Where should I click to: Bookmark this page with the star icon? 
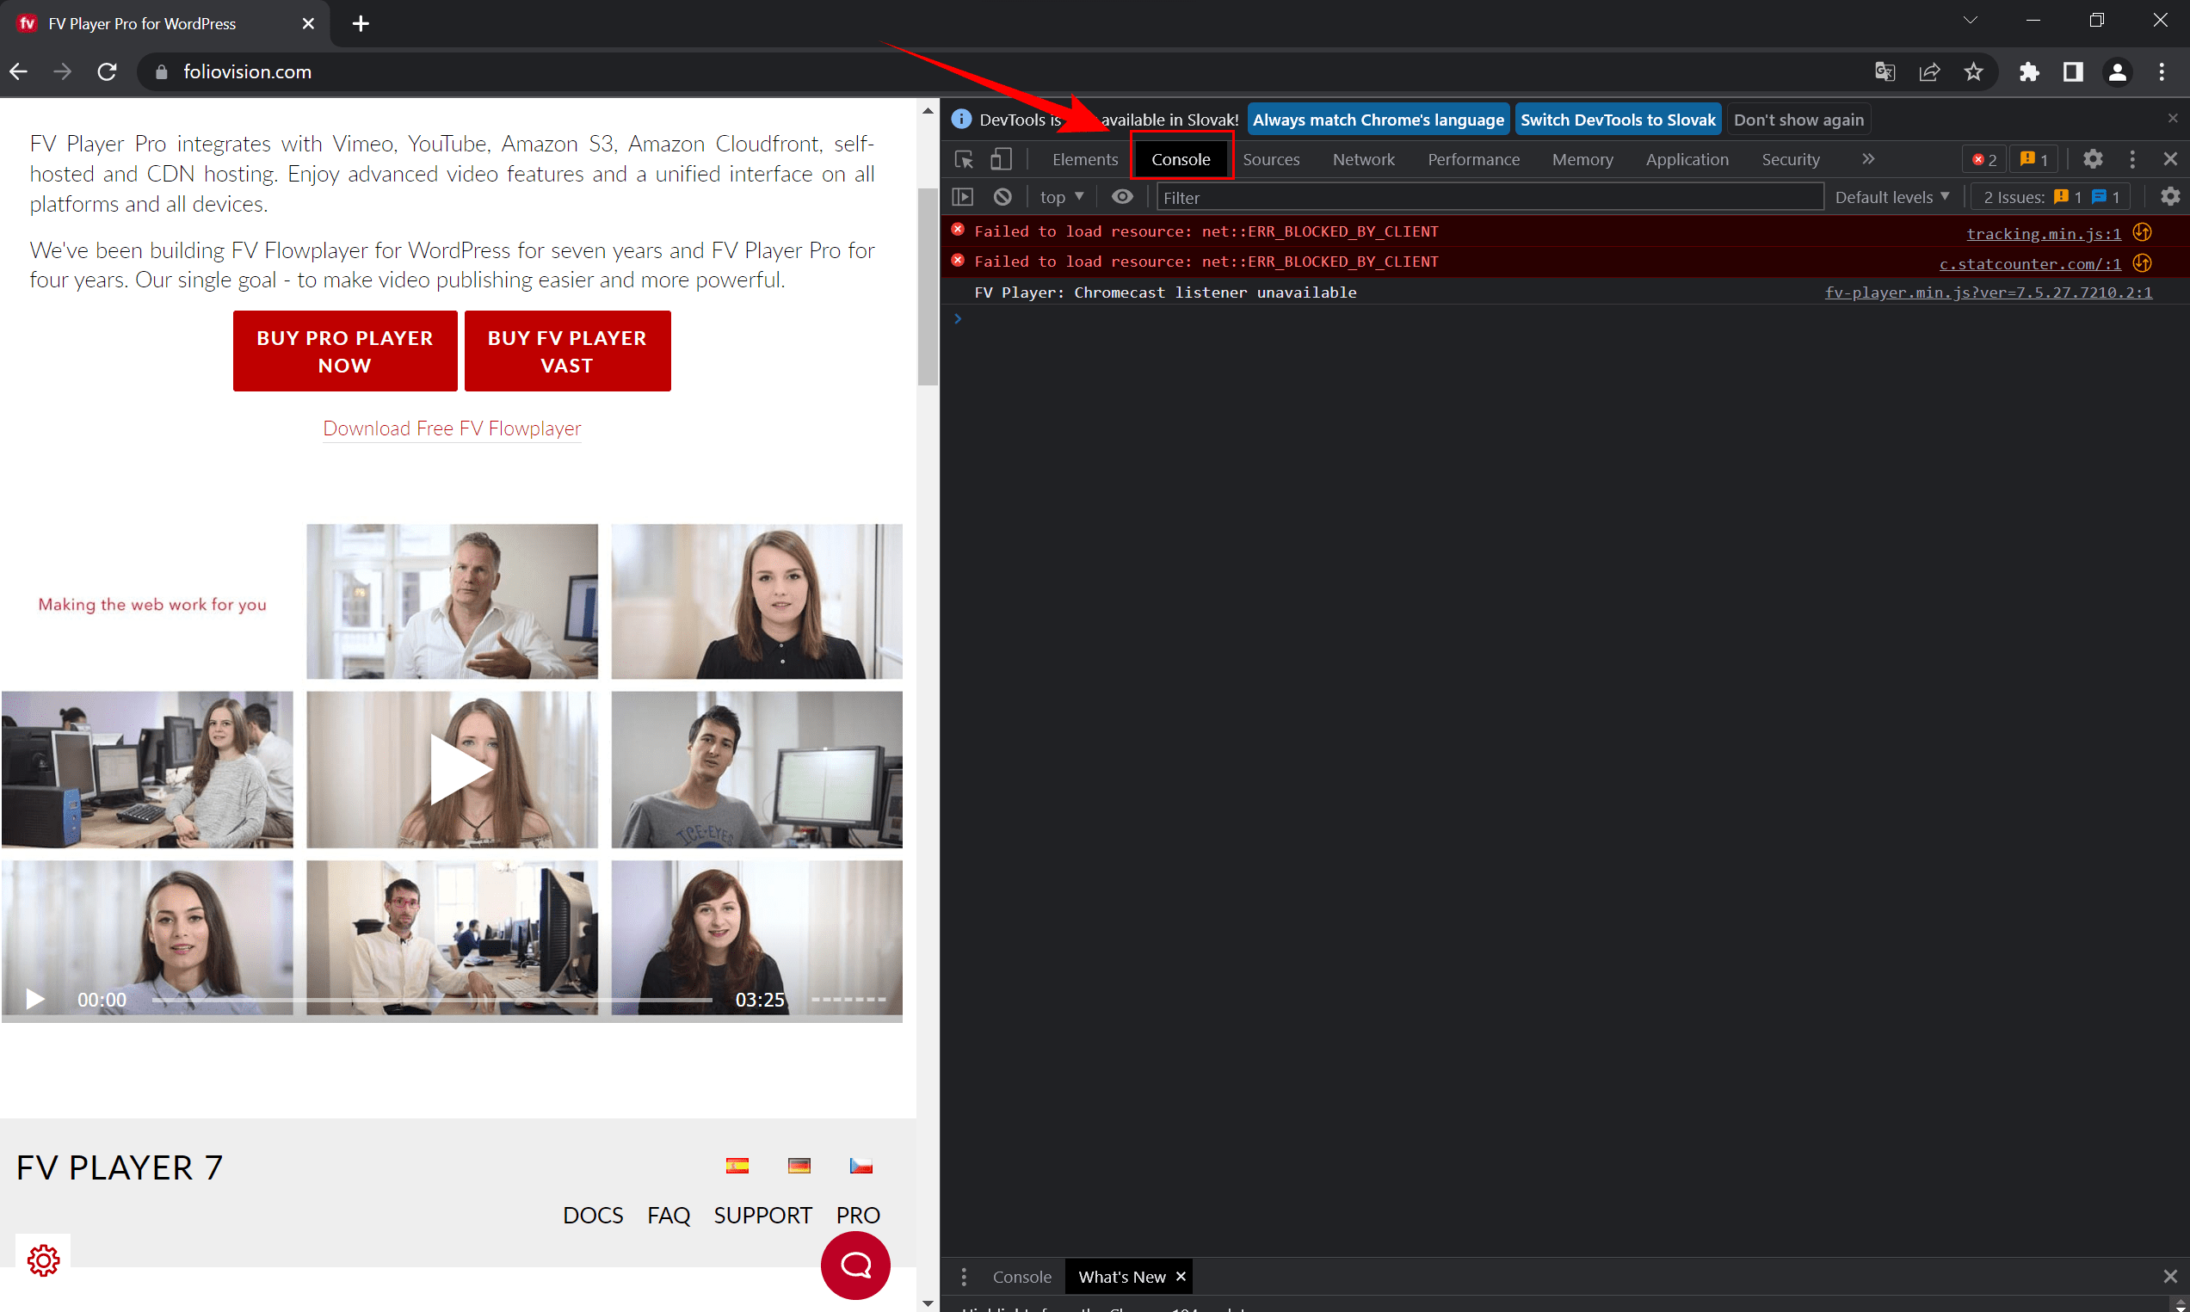coord(1973,71)
